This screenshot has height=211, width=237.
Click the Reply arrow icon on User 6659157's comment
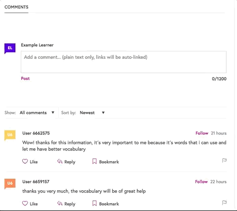[60, 204]
